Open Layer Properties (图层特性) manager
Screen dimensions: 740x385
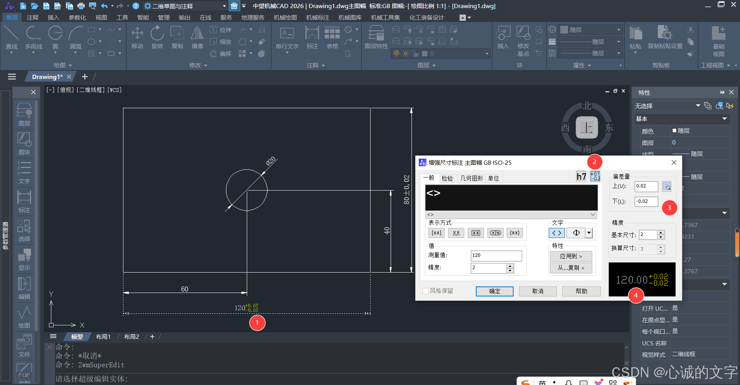pos(376,37)
